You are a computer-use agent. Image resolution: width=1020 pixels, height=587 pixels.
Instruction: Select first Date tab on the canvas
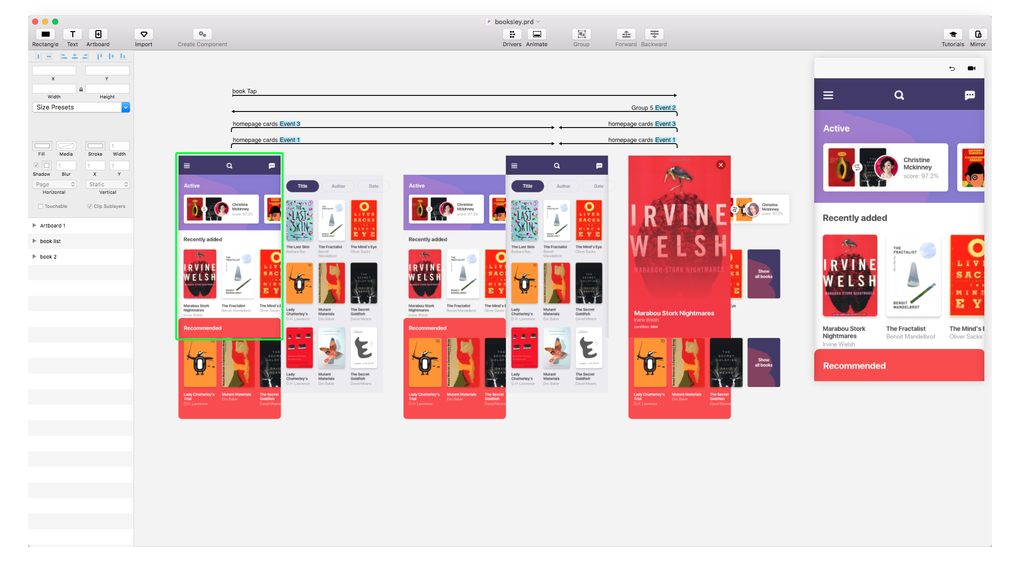tap(374, 186)
